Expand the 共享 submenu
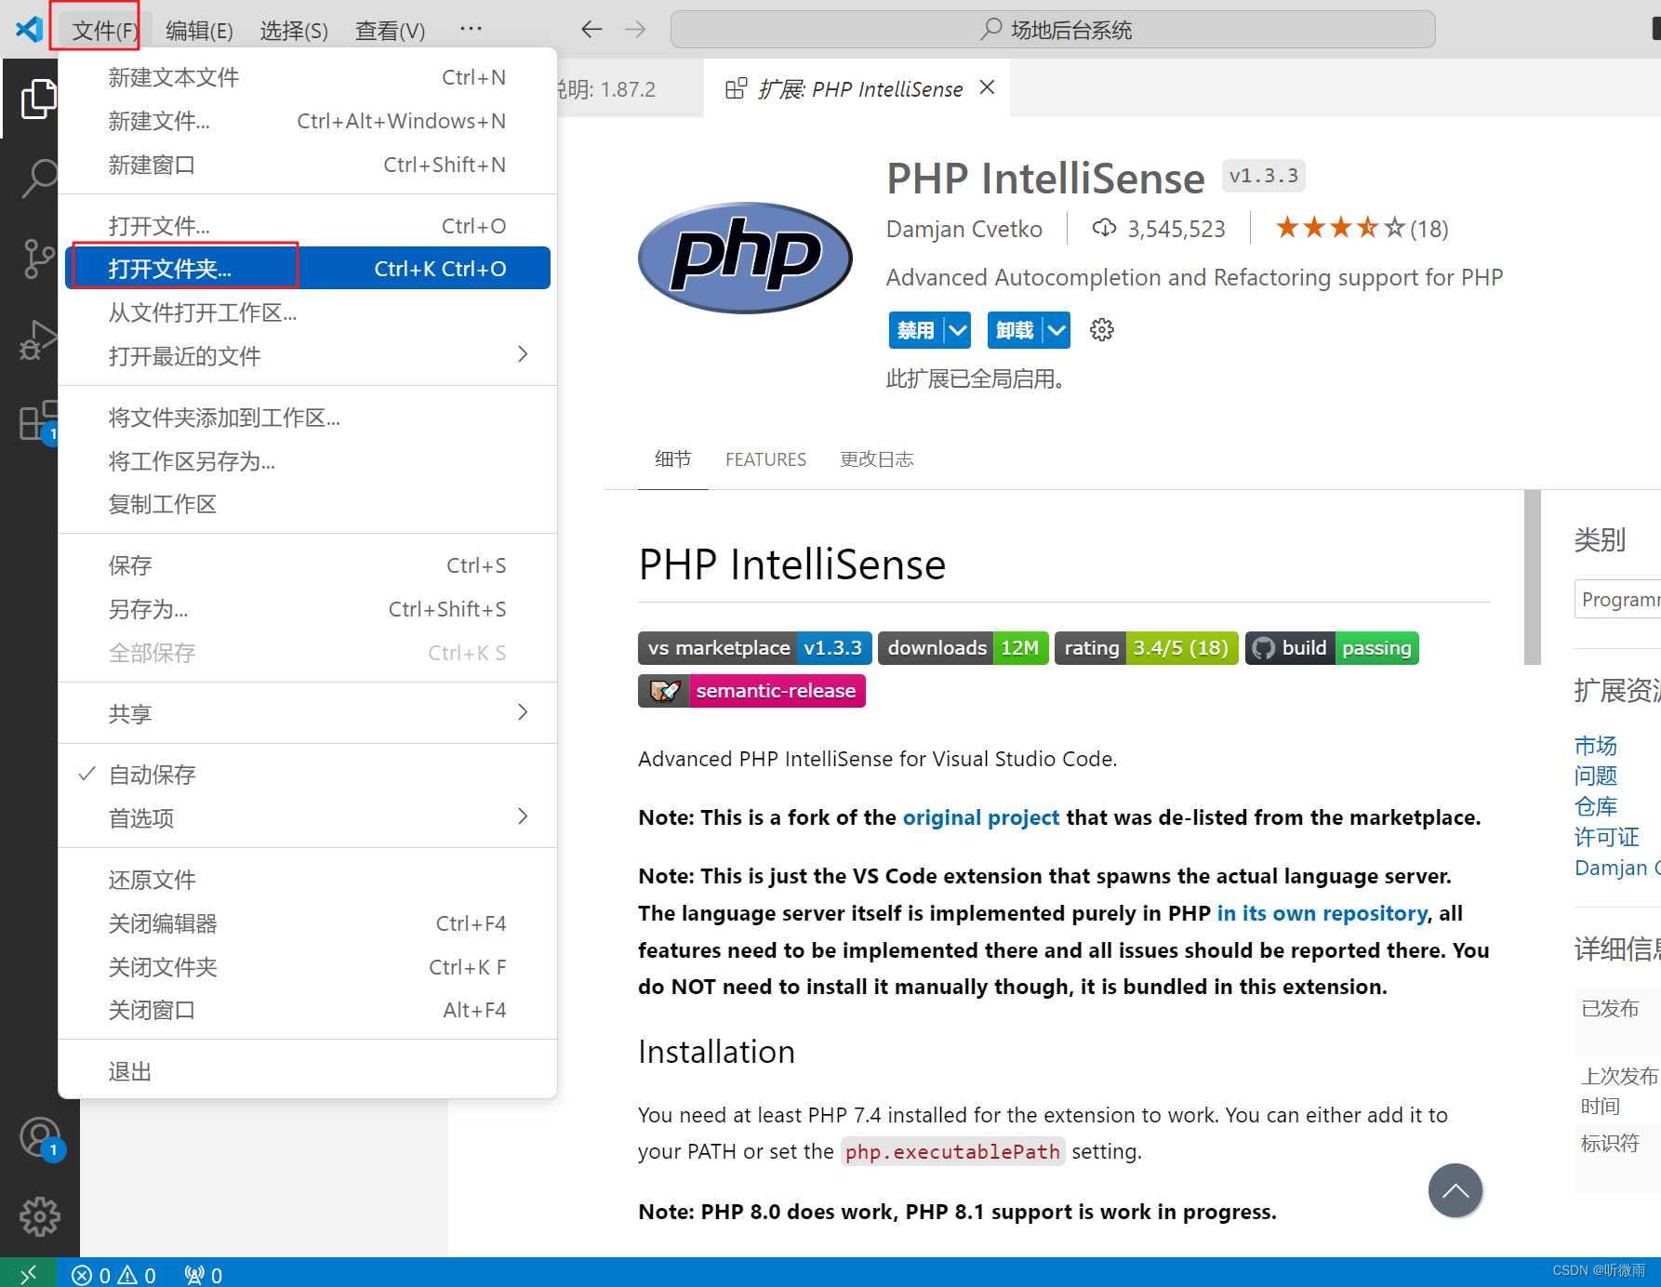1661x1287 pixels. pyautogui.click(x=307, y=713)
